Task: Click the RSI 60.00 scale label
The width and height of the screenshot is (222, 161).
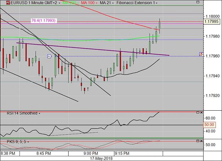Action: click(x=210, y=118)
